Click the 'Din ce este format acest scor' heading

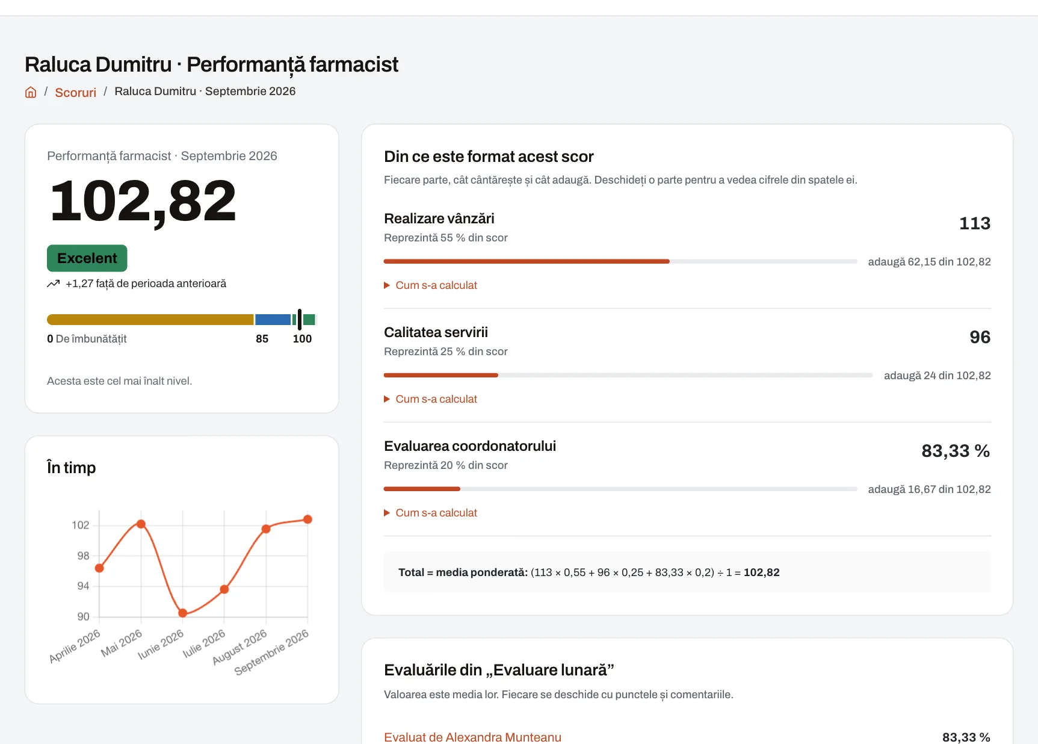click(x=489, y=157)
